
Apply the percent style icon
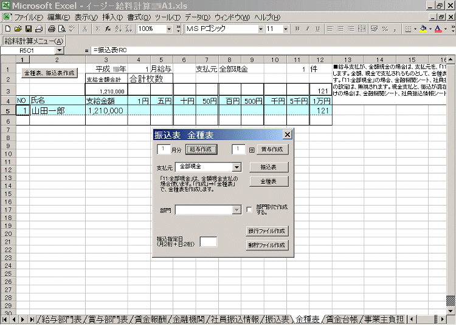[x=385, y=28]
